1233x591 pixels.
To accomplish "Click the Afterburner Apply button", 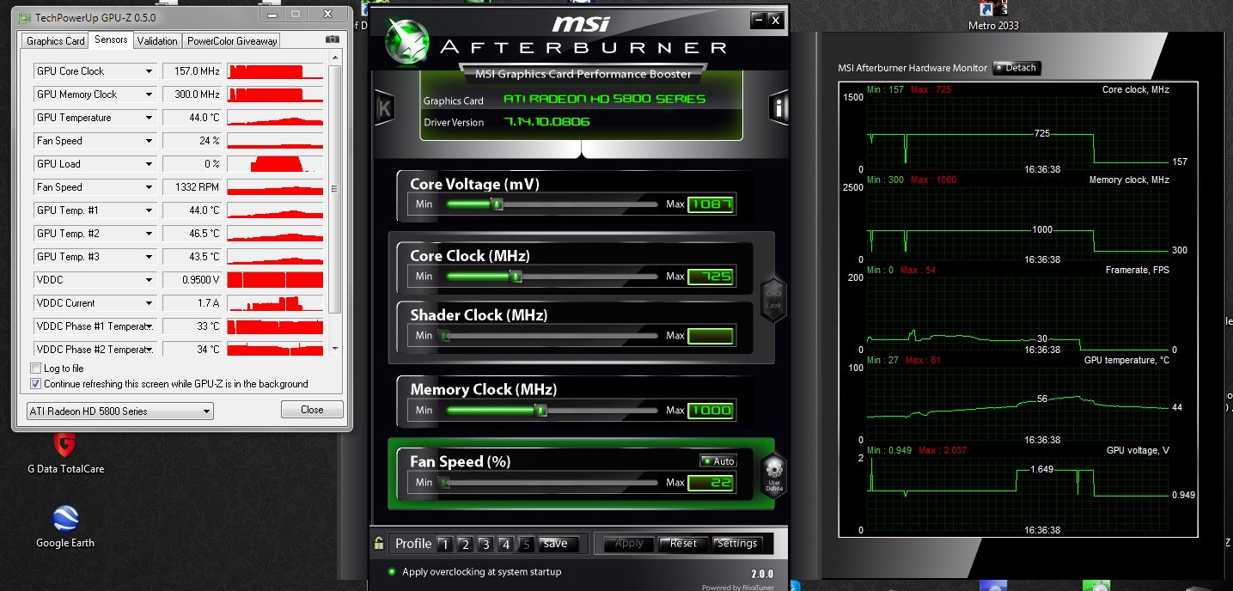I will pos(629,544).
